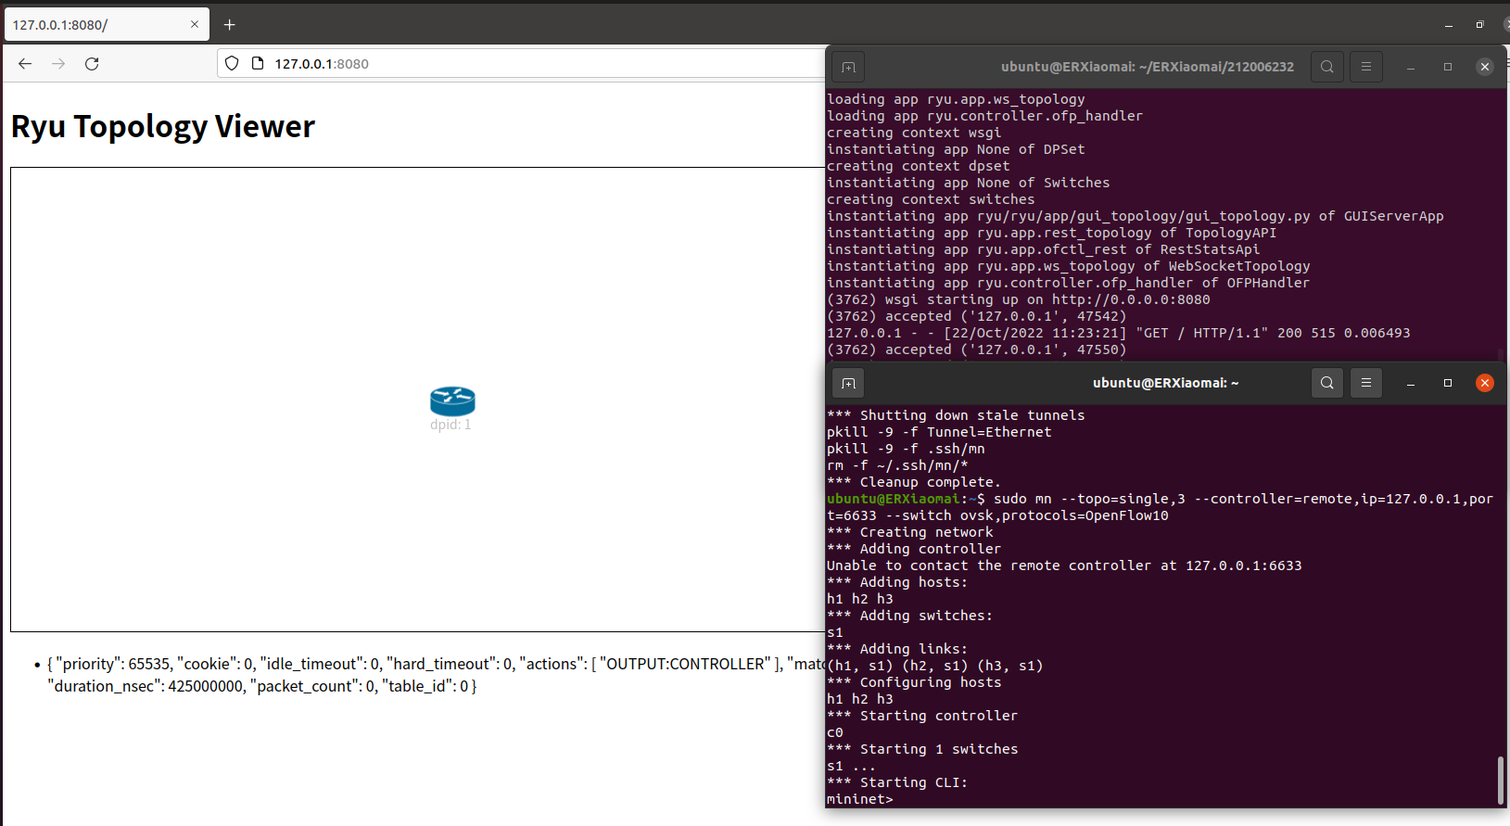
Task: Click the '(h1, s1) (h2, s1) (h3, s1)' links line
Action: pos(935,666)
